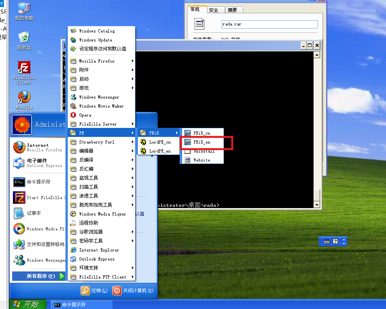Launch Windows Messenger from programs list
Viewport: 386px width, 309px height.
101,97
